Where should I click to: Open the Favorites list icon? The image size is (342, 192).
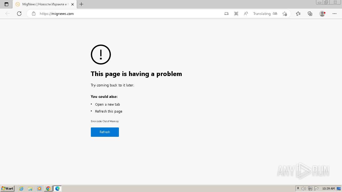(x=298, y=14)
